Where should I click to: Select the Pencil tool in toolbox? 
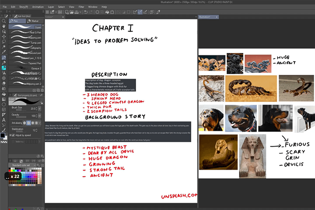pyautogui.click(x=3, y=63)
